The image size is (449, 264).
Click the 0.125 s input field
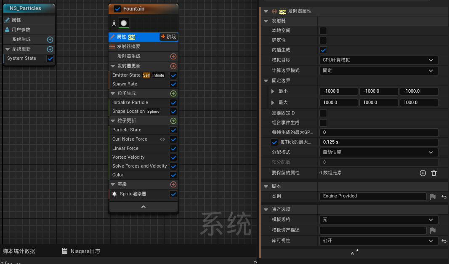click(379, 142)
